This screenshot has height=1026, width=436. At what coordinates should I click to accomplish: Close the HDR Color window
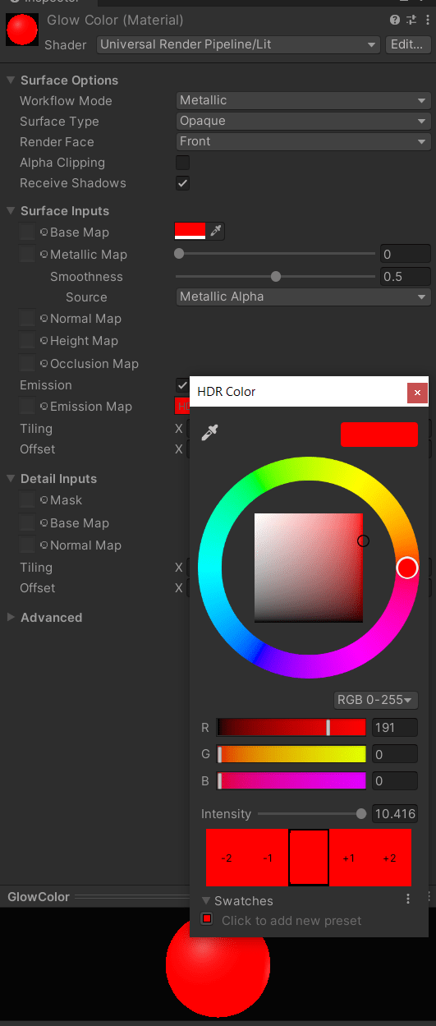coord(418,393)
